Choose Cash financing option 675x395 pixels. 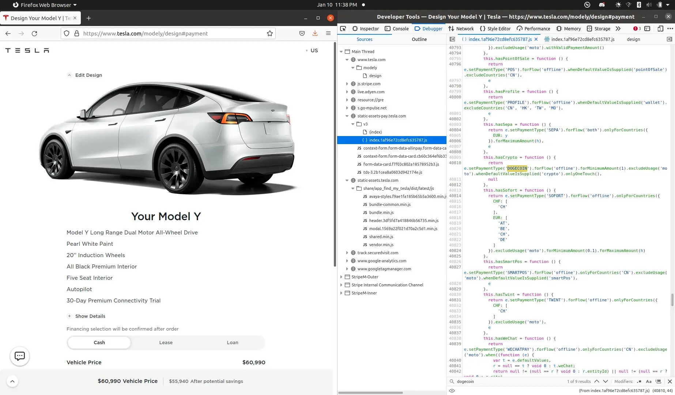point(99,342)
